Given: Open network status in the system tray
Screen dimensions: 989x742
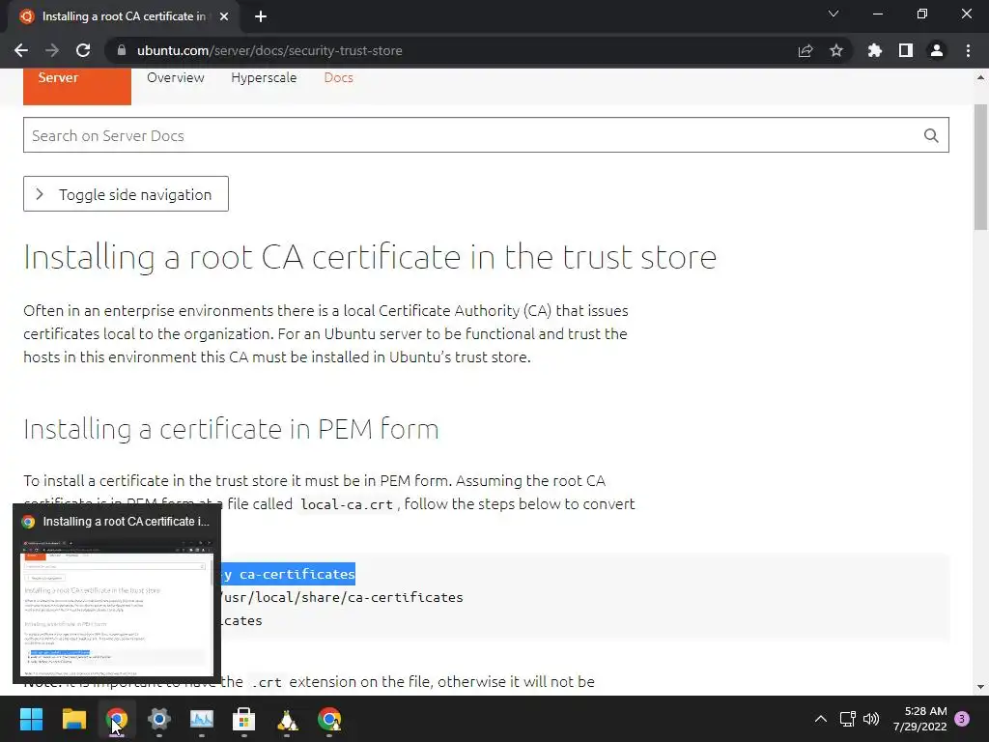Looking at the screenshot, I should [847, 719].
